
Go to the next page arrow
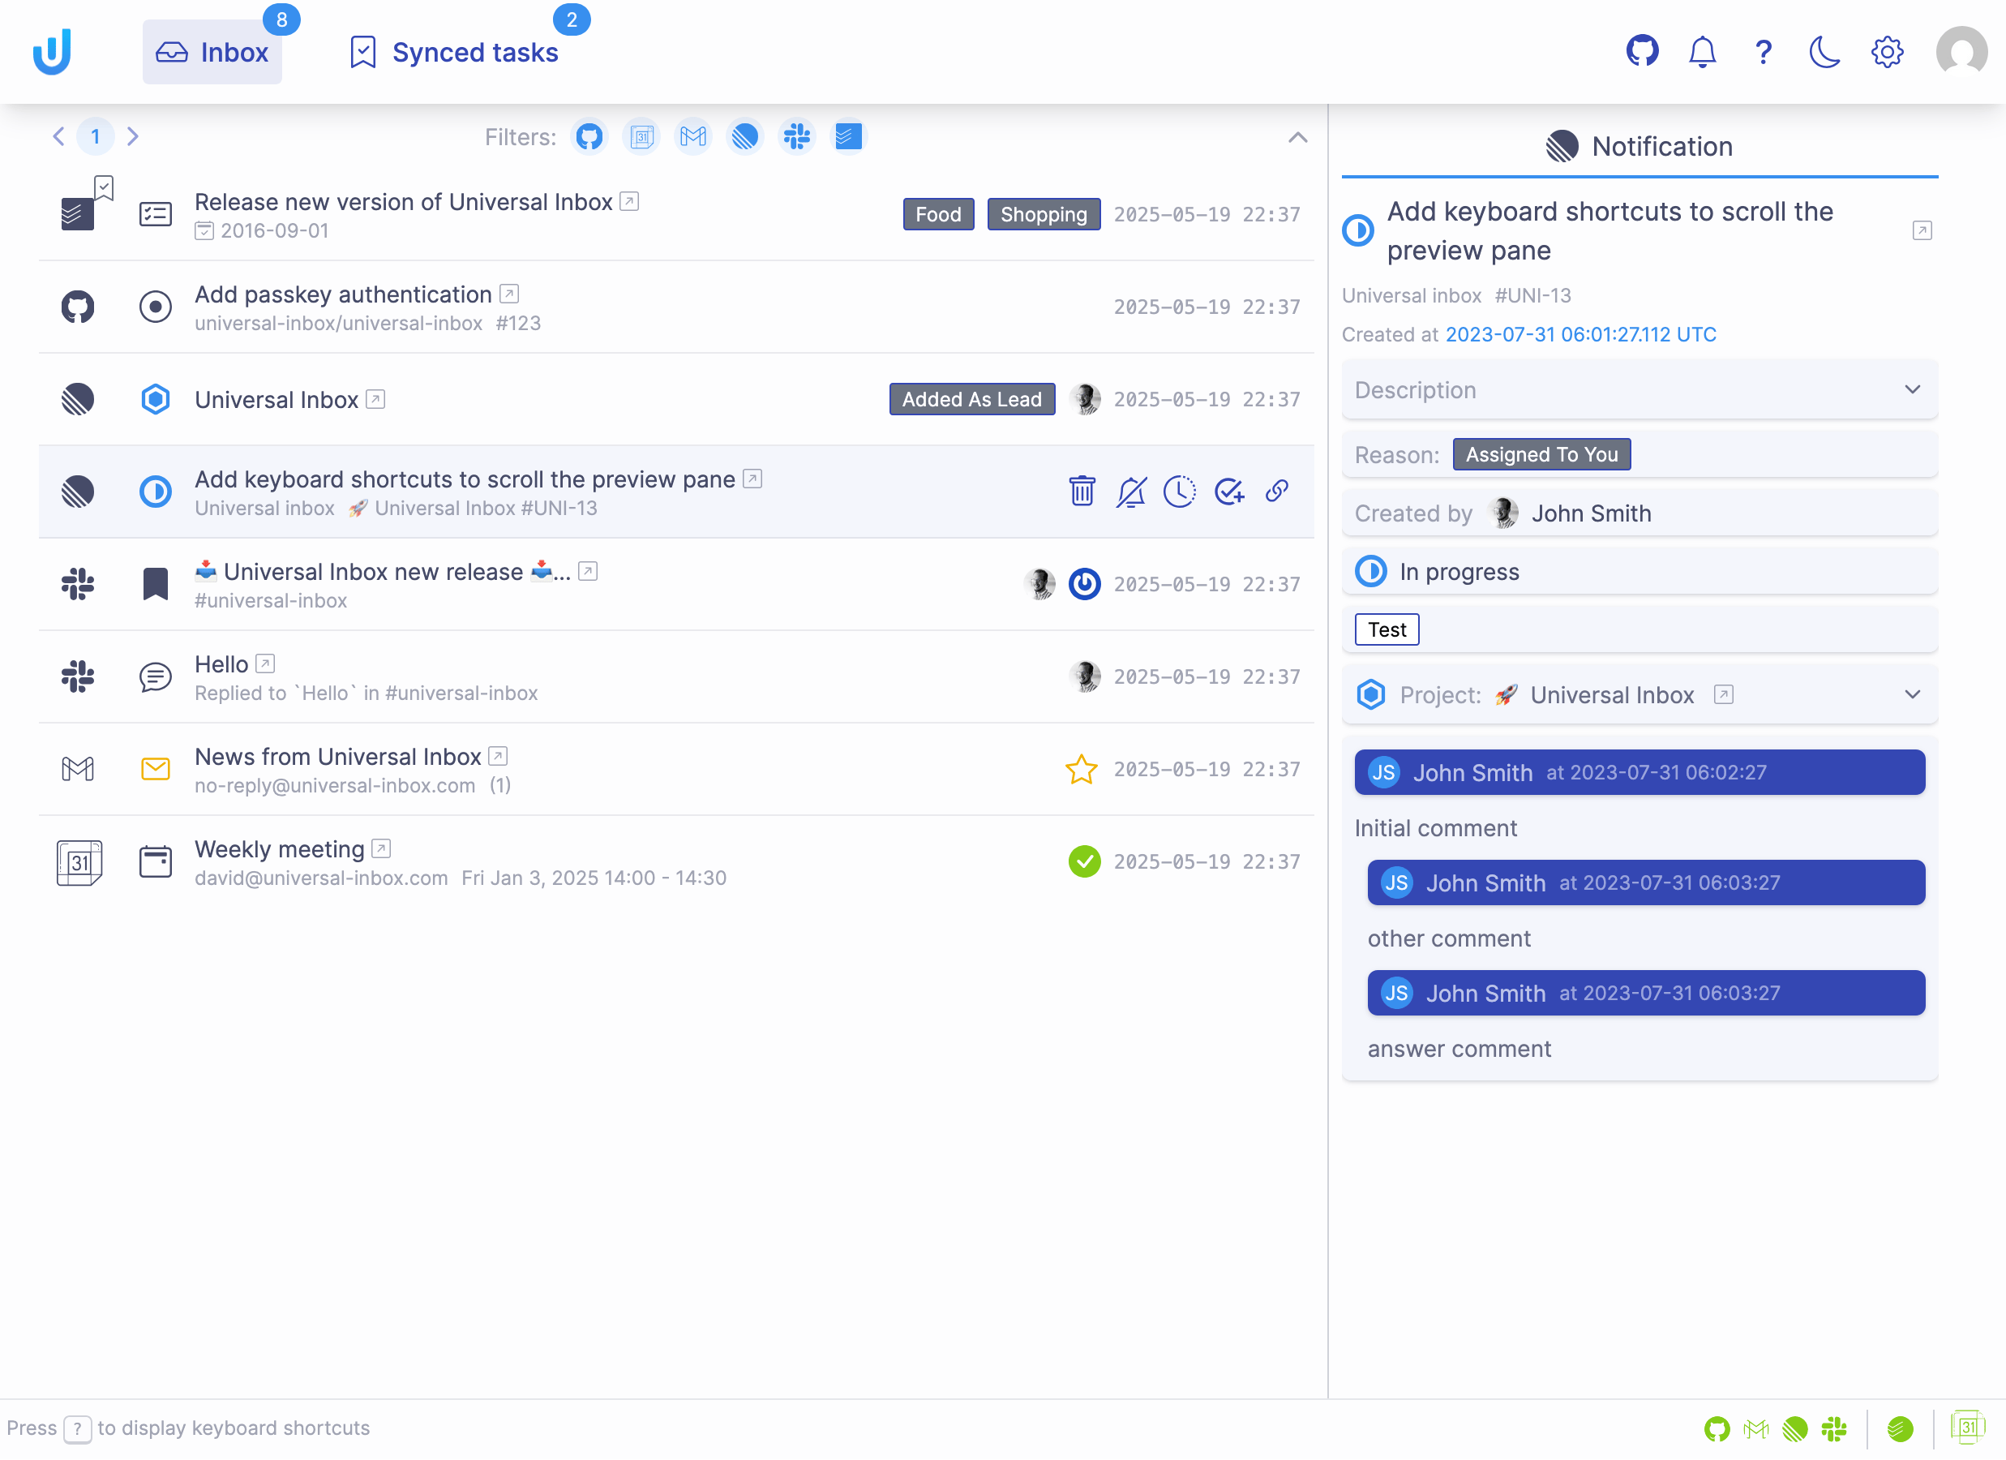click(x=133, y=136)
